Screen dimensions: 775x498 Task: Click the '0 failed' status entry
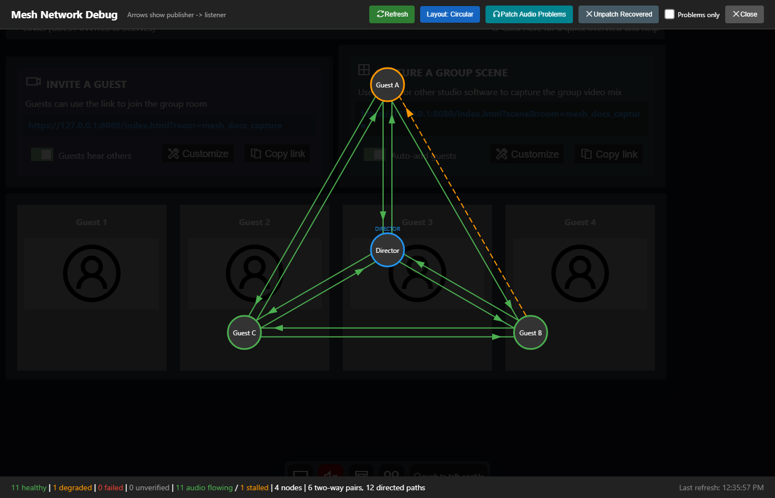[111, 487]
